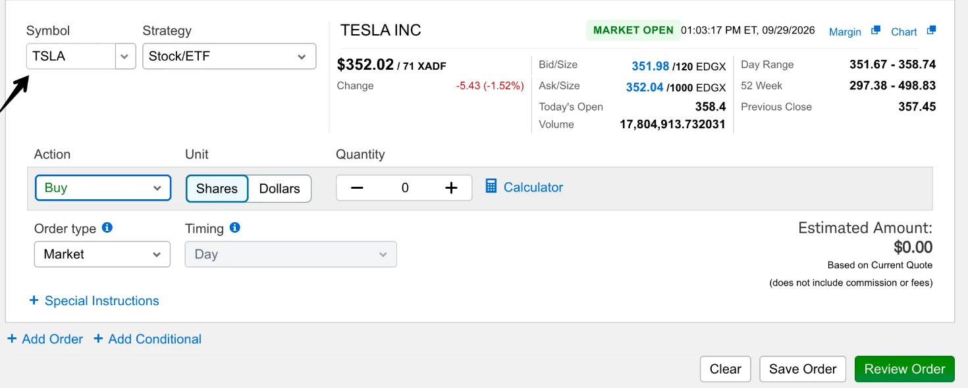The image size is (968, 388).
Task: Select the Dollars unit toggle
Action: tap(279, 188)
